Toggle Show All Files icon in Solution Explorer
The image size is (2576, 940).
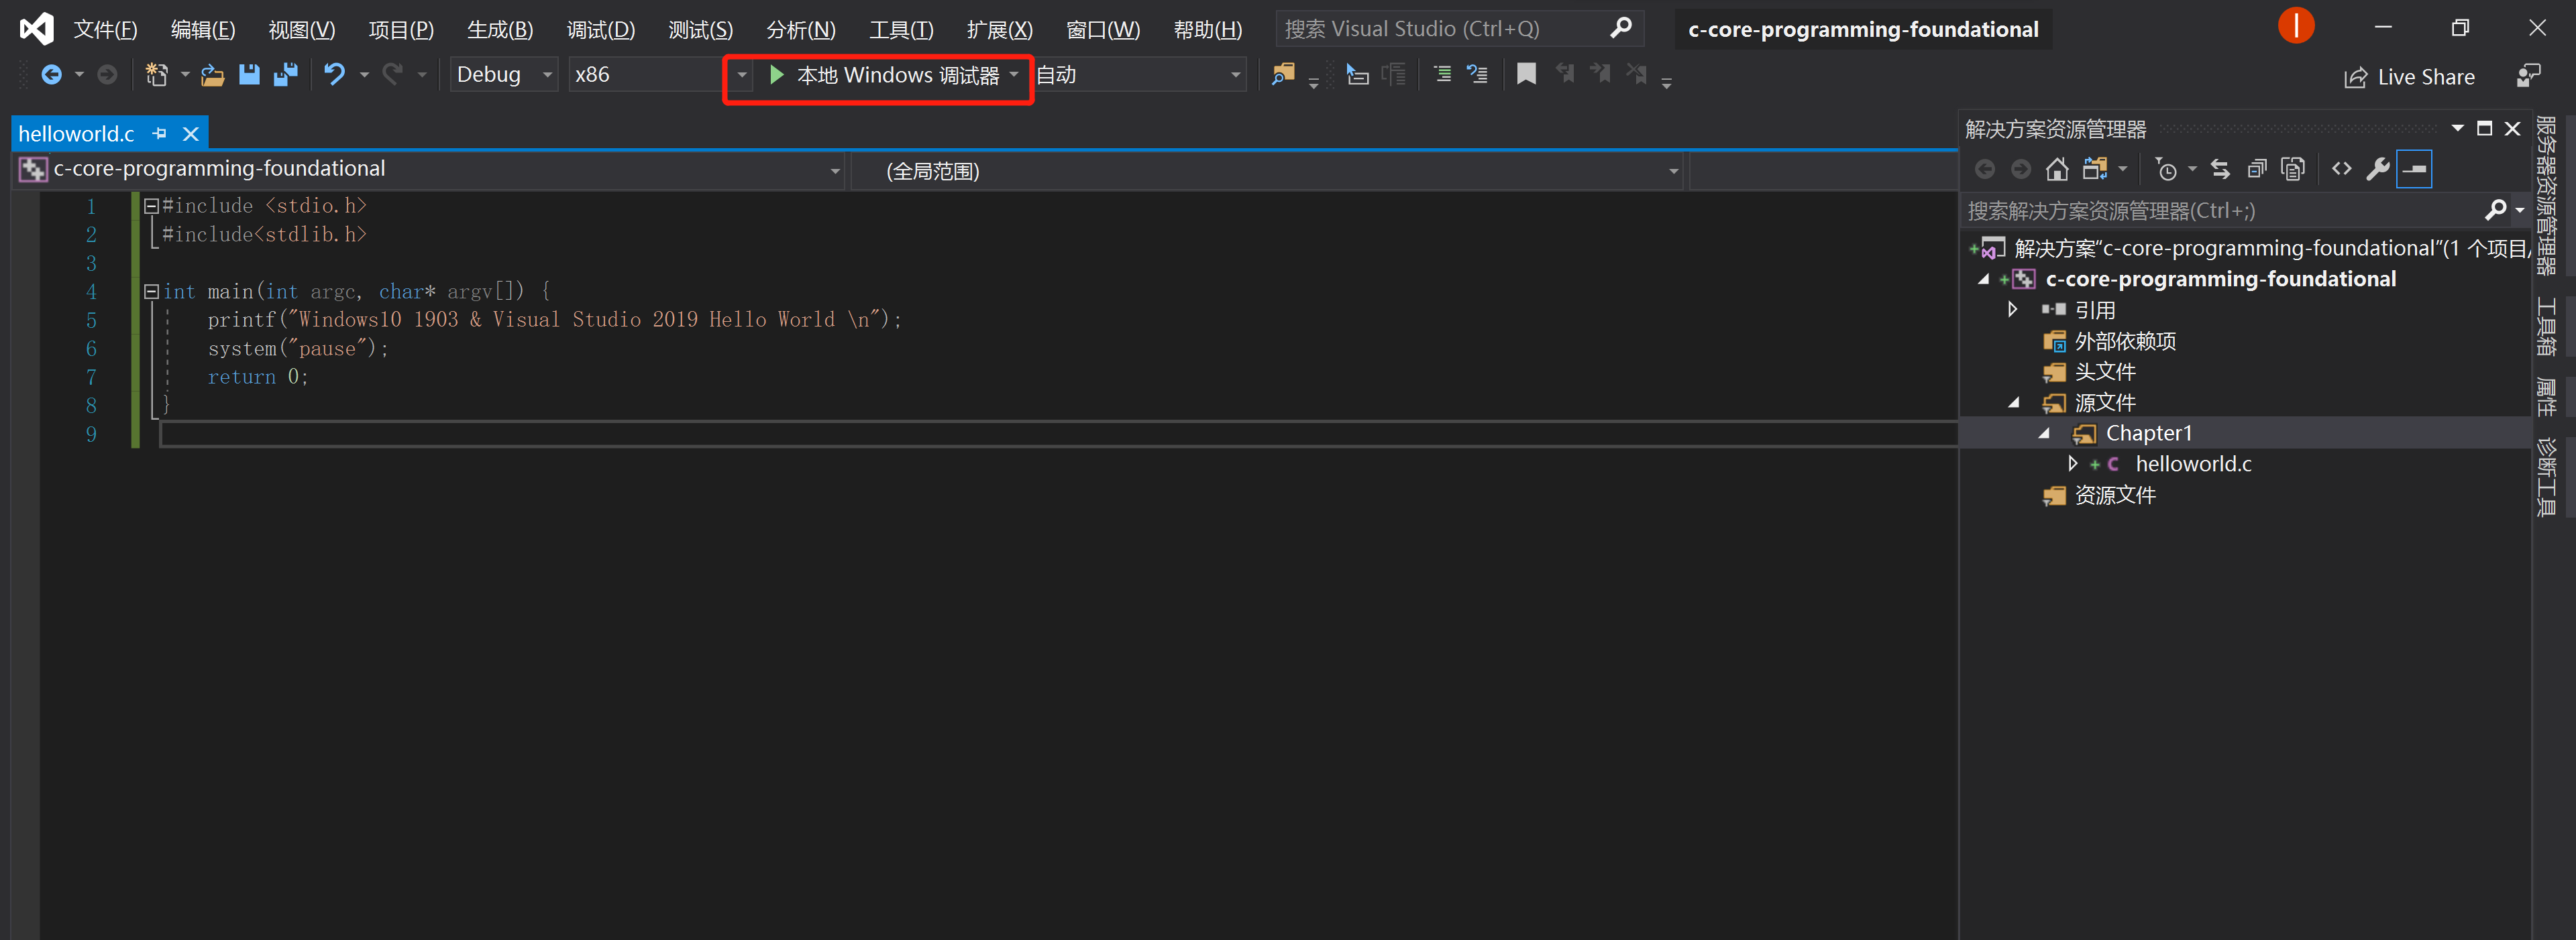pyautogui.click(x=2293, y=169)
